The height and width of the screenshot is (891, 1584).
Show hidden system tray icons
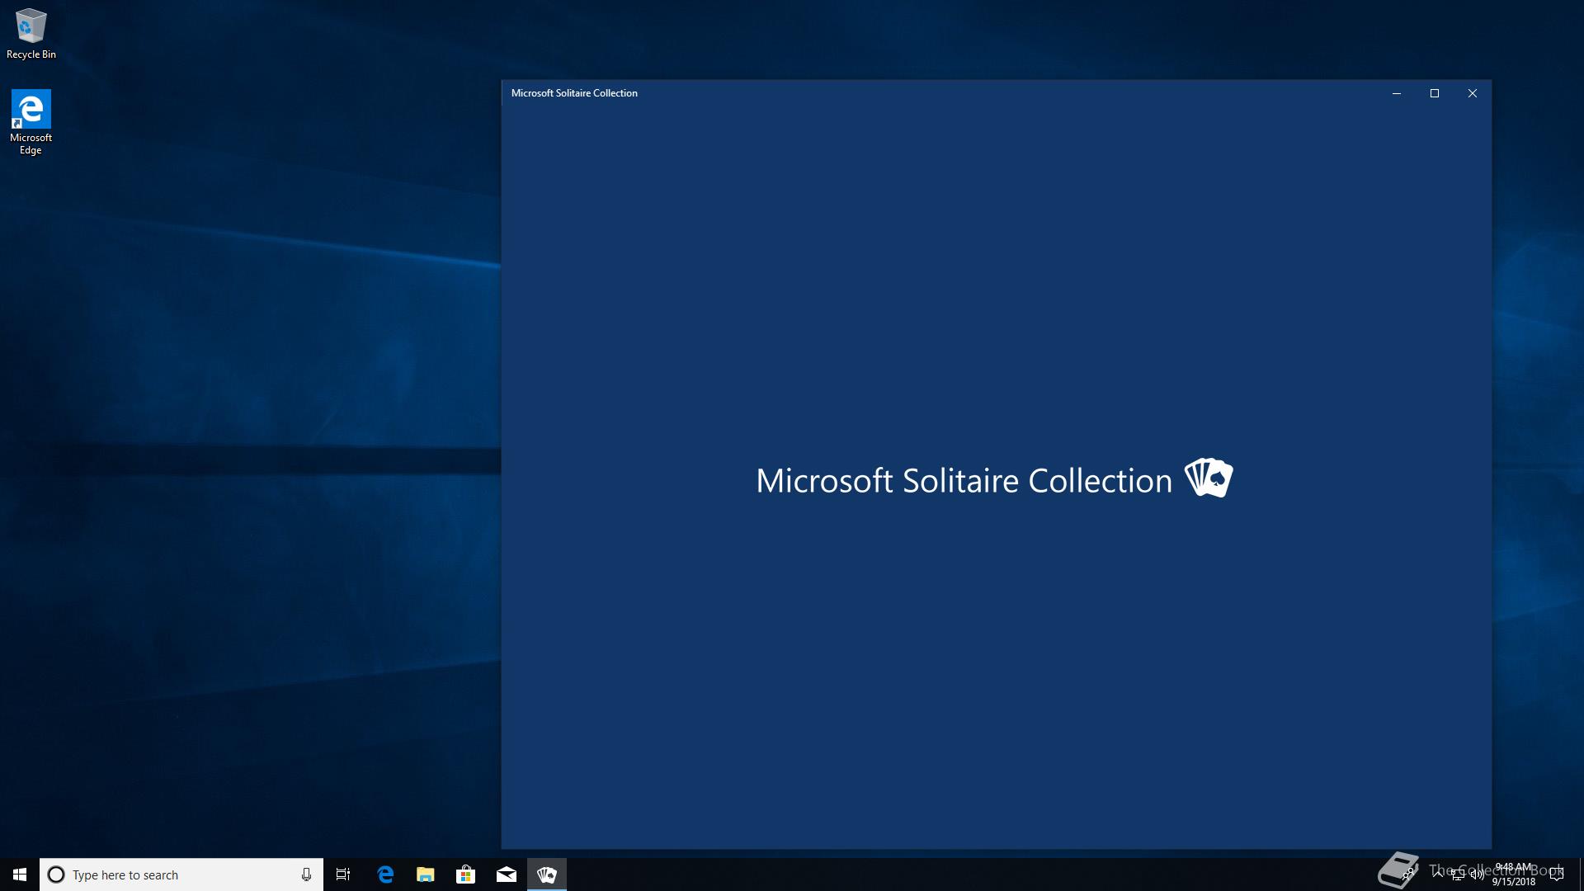(1438, 874)
